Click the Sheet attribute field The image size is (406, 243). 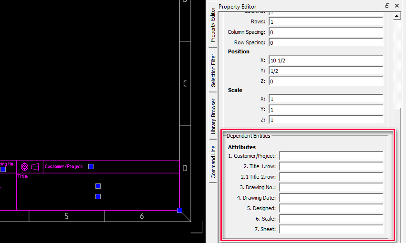tap(331, 229)
